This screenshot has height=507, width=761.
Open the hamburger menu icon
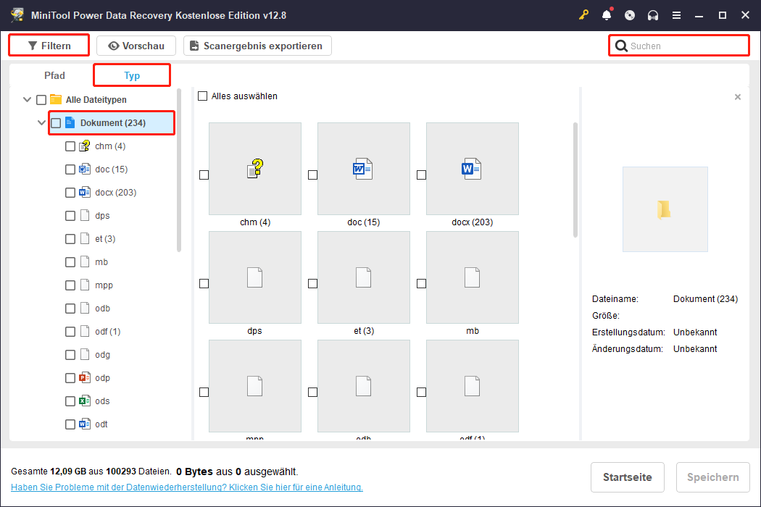[x=676, y=14]
